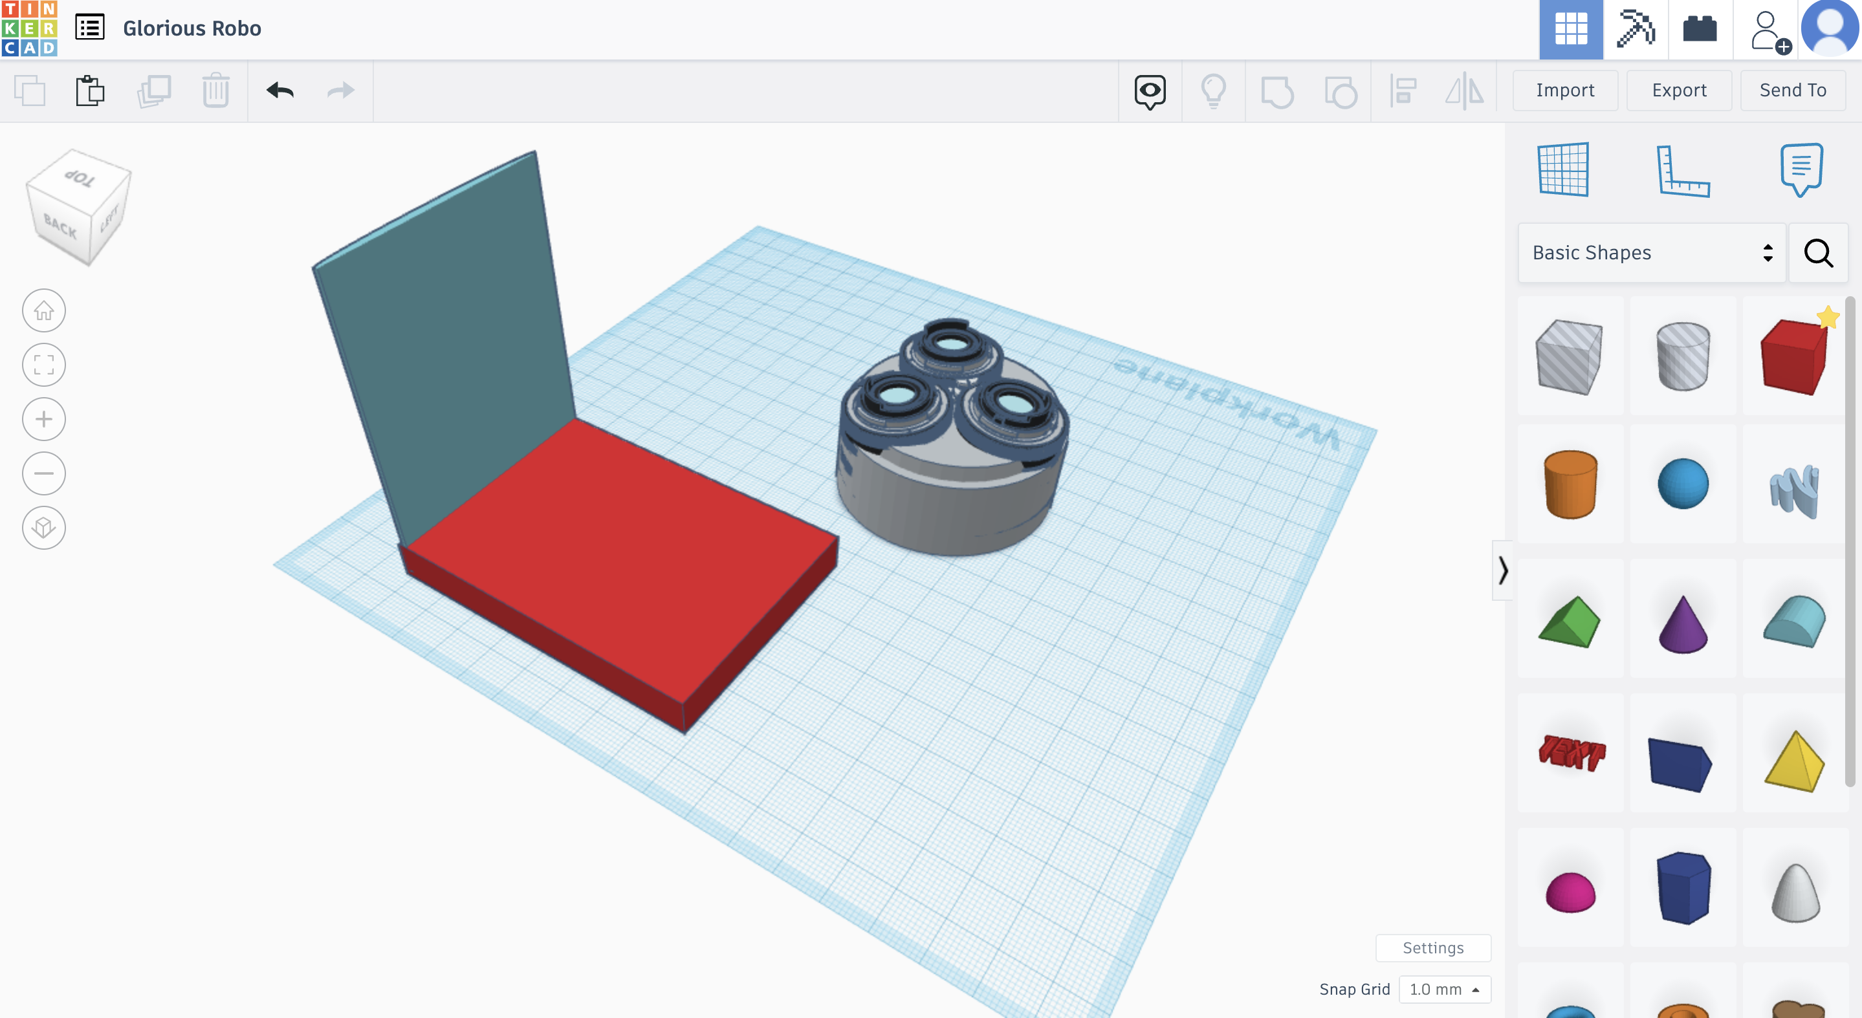Click the Undo arrow button
Screen dimensions: 1862x1018
(281, 89)
